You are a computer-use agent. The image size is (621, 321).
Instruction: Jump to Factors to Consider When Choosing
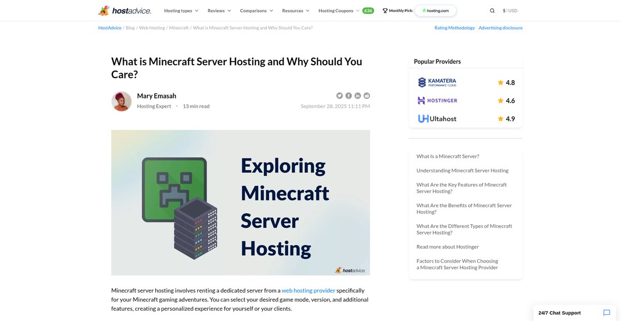pyautogui.click(x=457, y=265)
